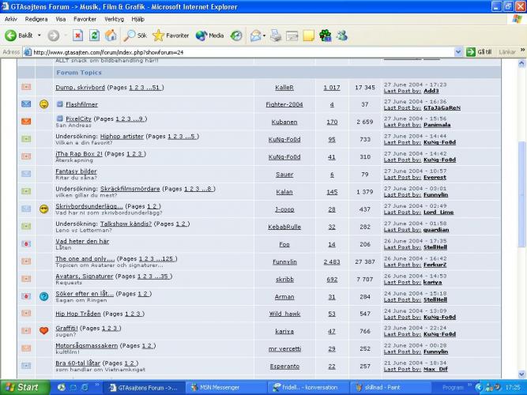This screenshot has width=527, height=395.
Task: Click the Gå till go button
Action: click(479, 52)
